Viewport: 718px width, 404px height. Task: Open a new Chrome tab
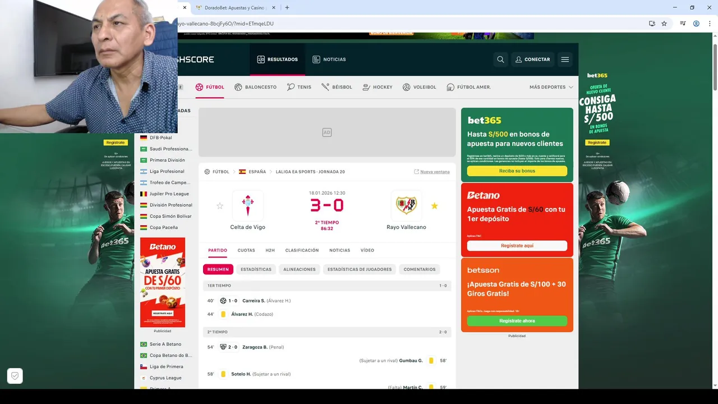(x=287, y=7)
